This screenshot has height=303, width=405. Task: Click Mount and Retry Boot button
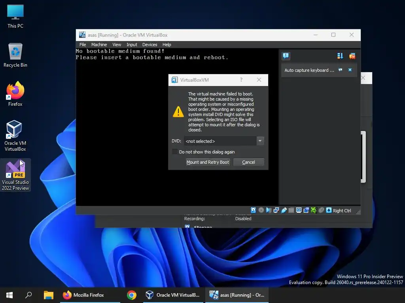[208, 162]
